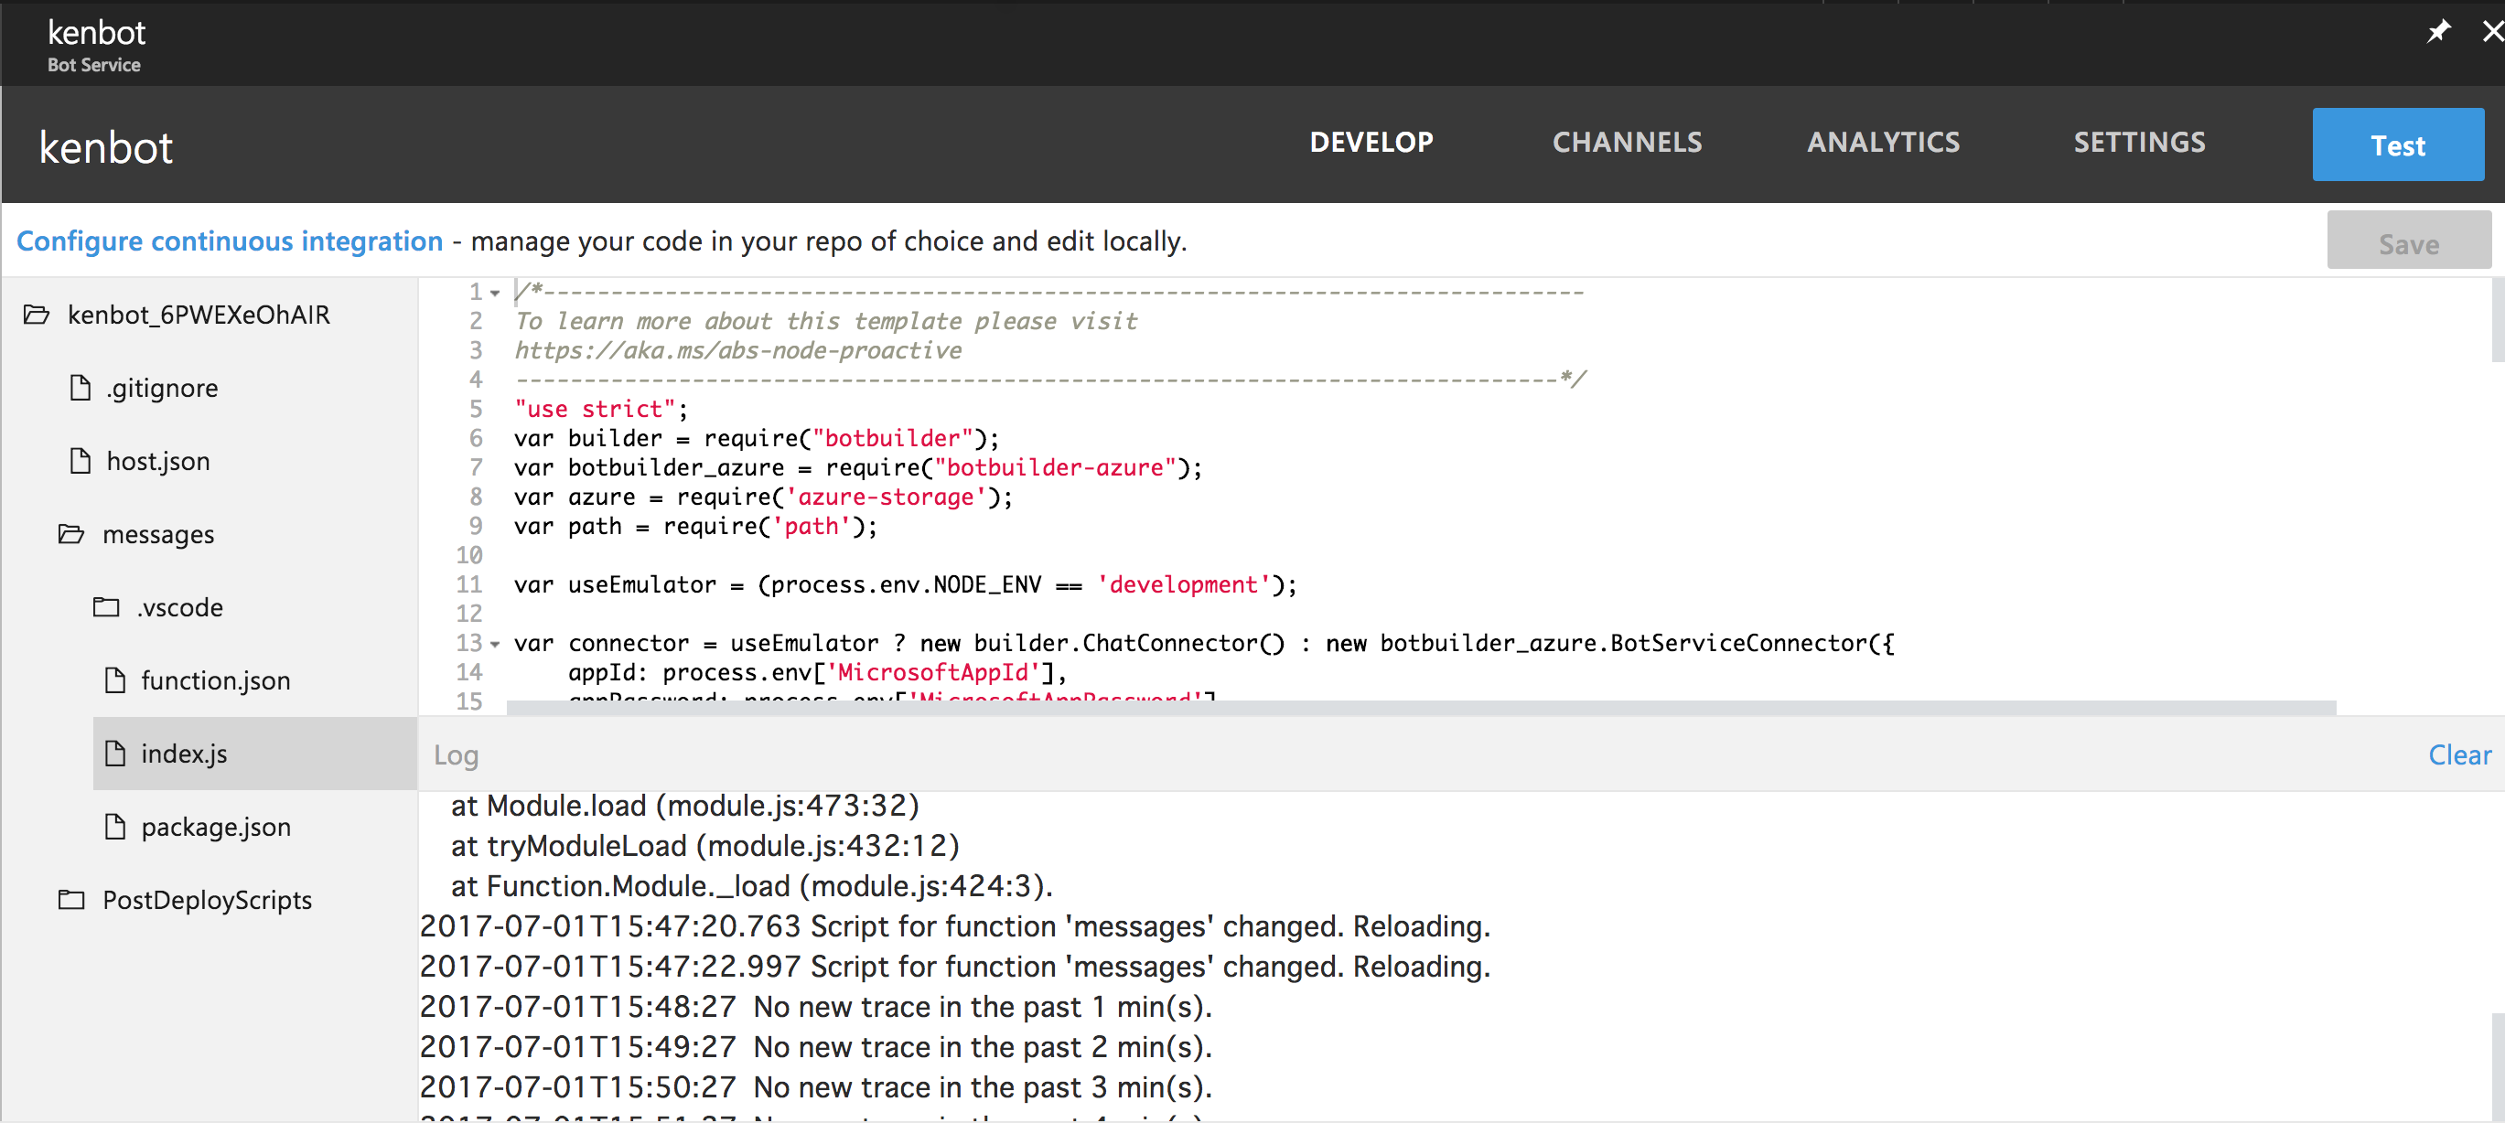2505x1123 pixels.
Task: Click 'at Function.Module._load' trace line
Action: [x=752, y=886]
